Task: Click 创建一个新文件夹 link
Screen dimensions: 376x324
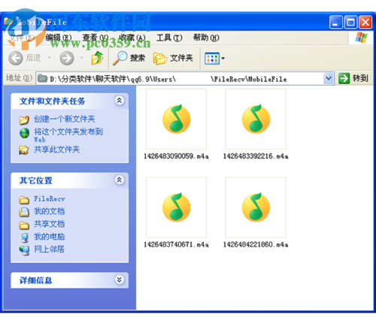Action: (x=65, y=119)
